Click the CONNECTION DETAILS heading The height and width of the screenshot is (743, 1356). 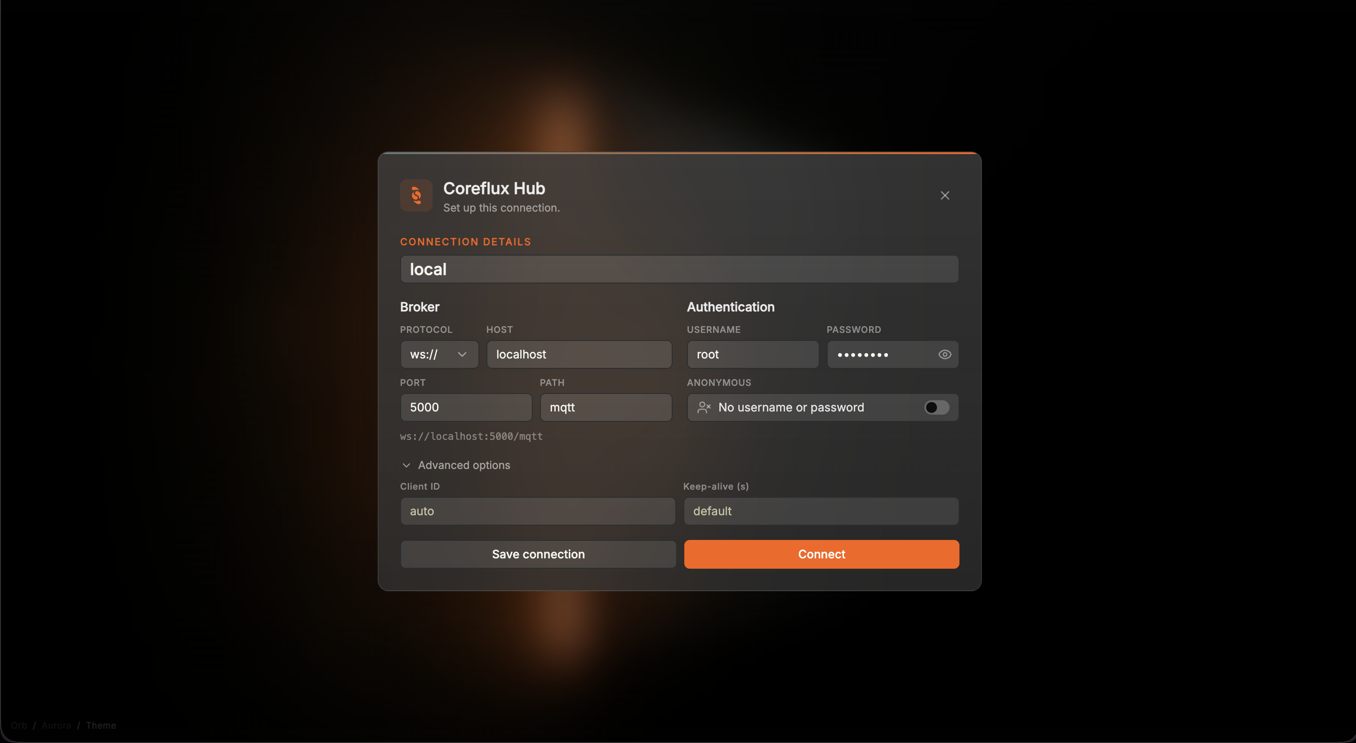465,242
